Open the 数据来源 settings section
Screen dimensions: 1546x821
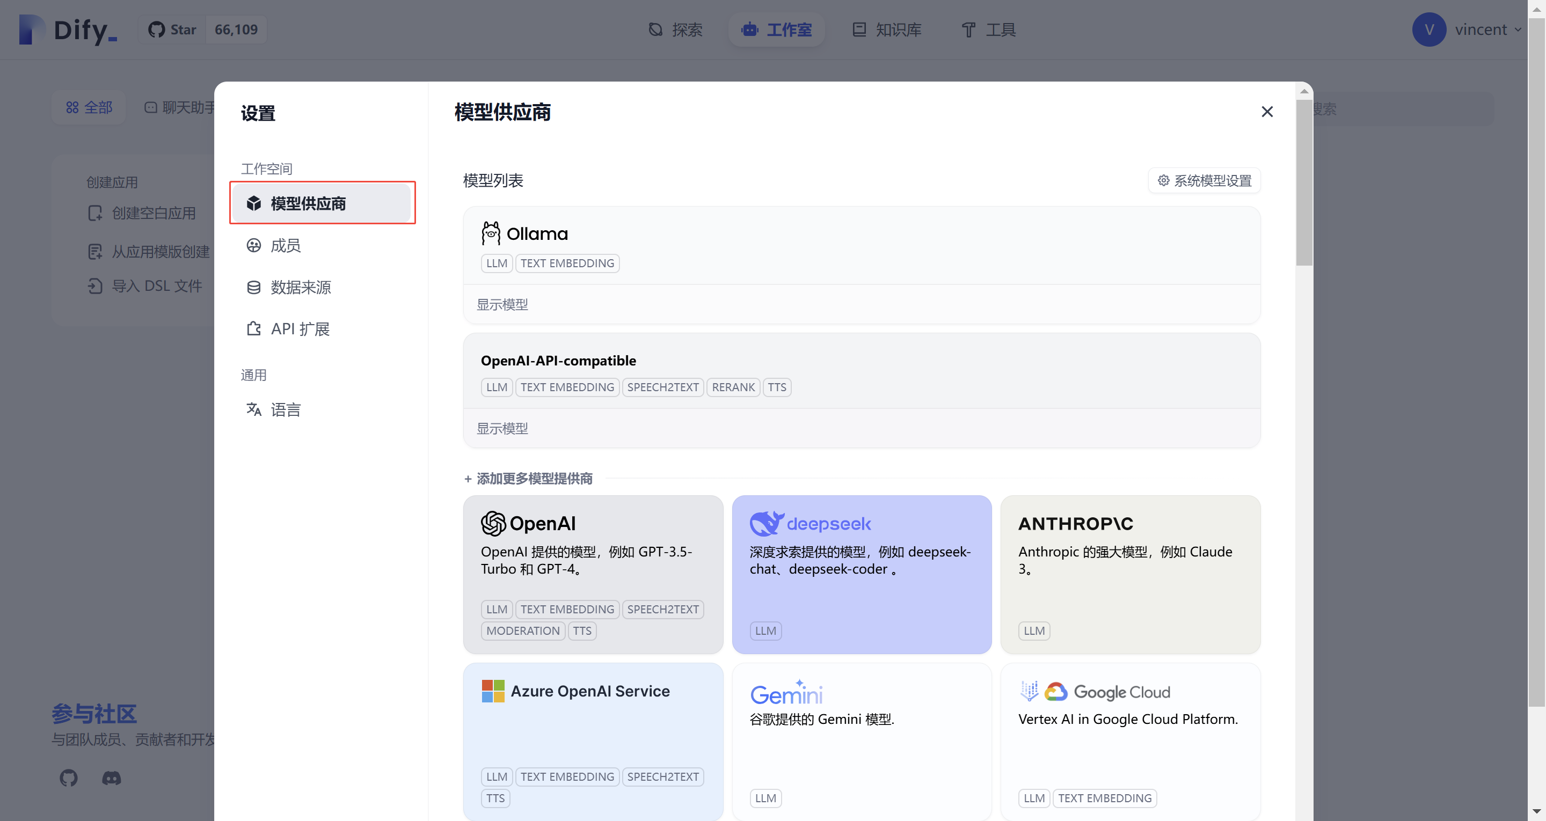coord(321,287)
